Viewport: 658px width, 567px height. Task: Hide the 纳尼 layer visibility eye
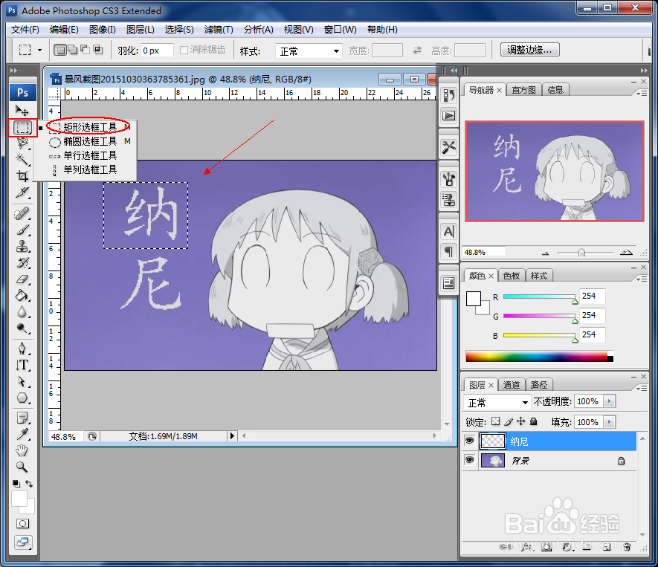469,441
